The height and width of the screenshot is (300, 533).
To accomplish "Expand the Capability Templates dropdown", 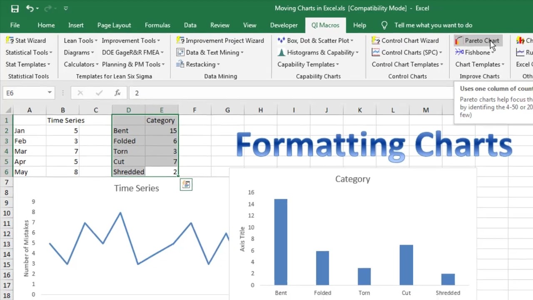I will [x=308, y=64].
